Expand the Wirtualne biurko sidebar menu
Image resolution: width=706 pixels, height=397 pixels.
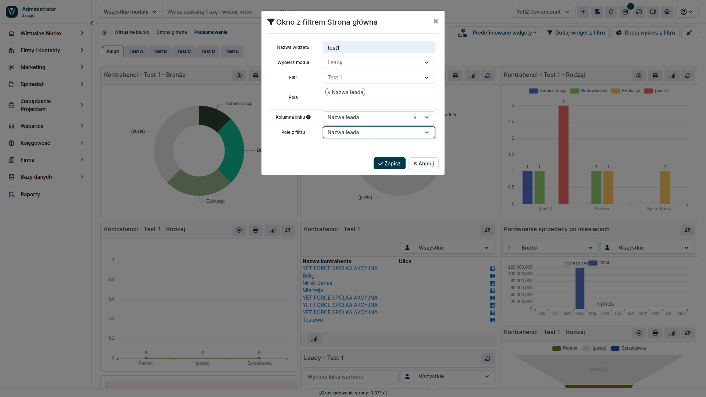46,33
